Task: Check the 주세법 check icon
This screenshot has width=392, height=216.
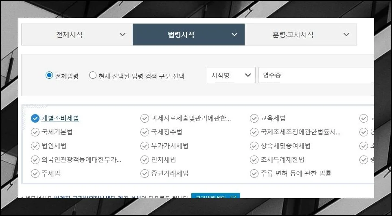Action: pyautogui.click(x=35, y=173)
